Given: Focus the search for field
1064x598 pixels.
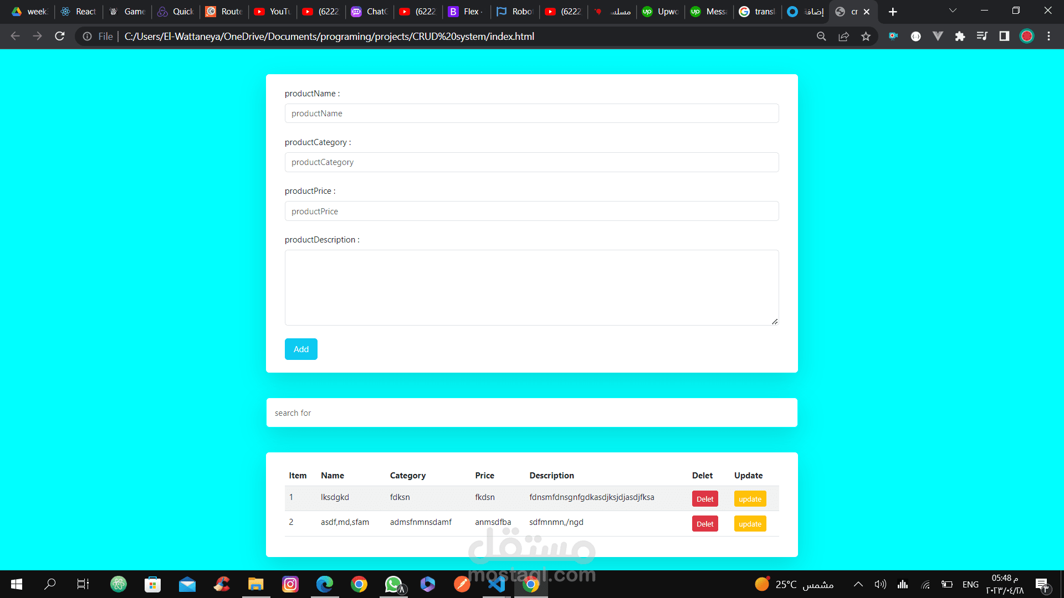Looking at the screenshot, I should click(x=531, y=413).
